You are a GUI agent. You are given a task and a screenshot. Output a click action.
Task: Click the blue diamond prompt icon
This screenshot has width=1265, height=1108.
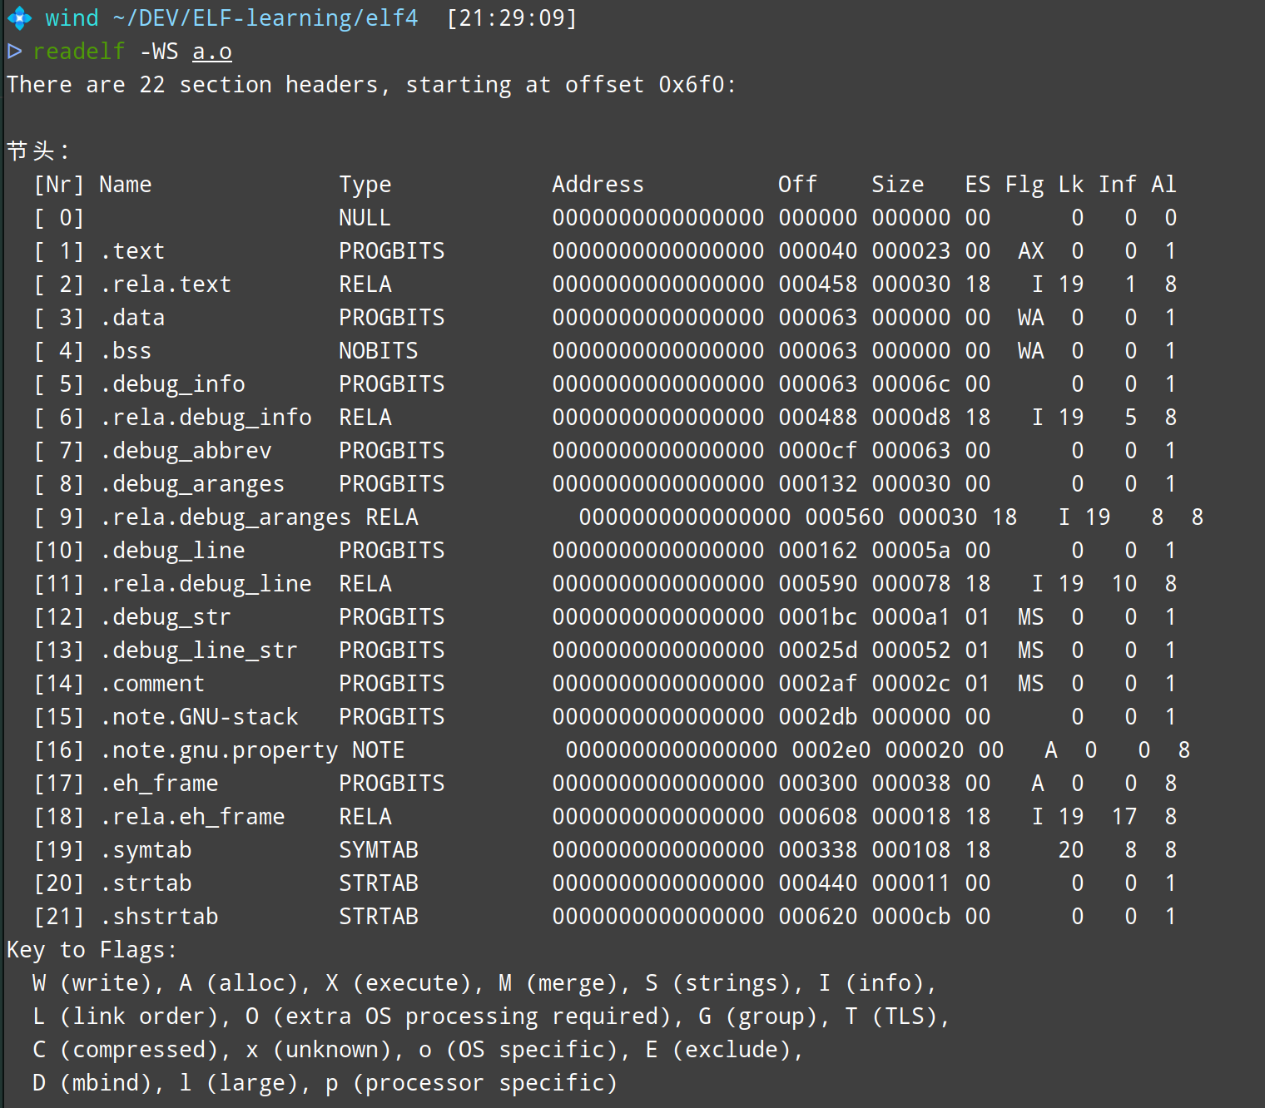coord(19,18)
